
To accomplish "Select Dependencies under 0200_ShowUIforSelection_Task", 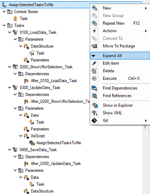I will (37, 74).
